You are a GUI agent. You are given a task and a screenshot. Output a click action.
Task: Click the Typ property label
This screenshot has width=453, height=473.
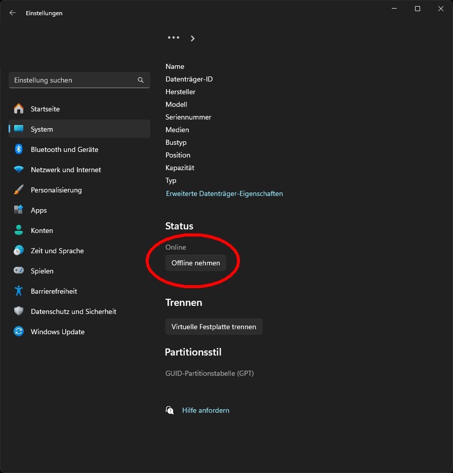171,180
